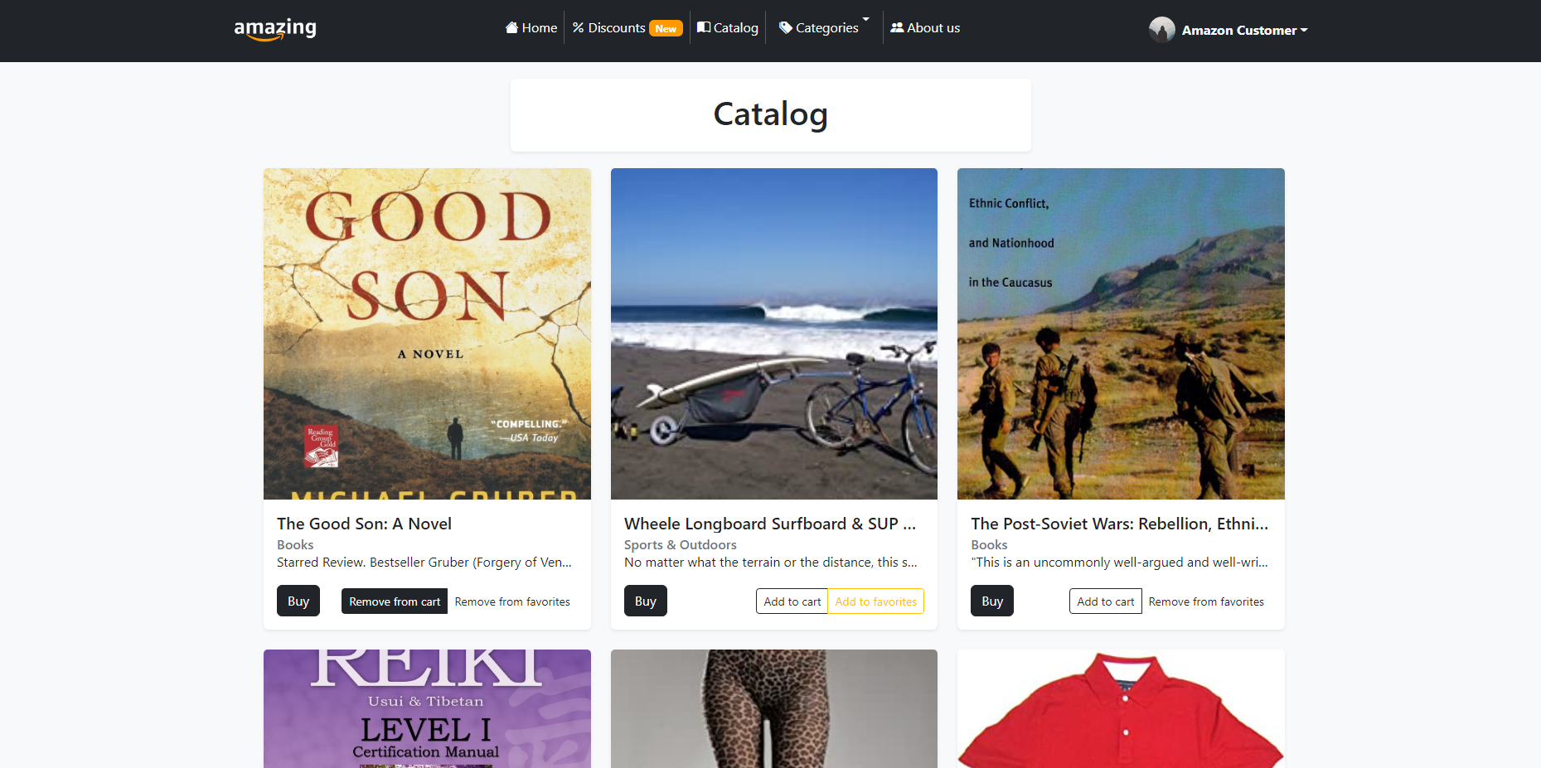Click the No matter what the terrain description
The height and width of the screenshot is (768, 1541).
(771, 562)
